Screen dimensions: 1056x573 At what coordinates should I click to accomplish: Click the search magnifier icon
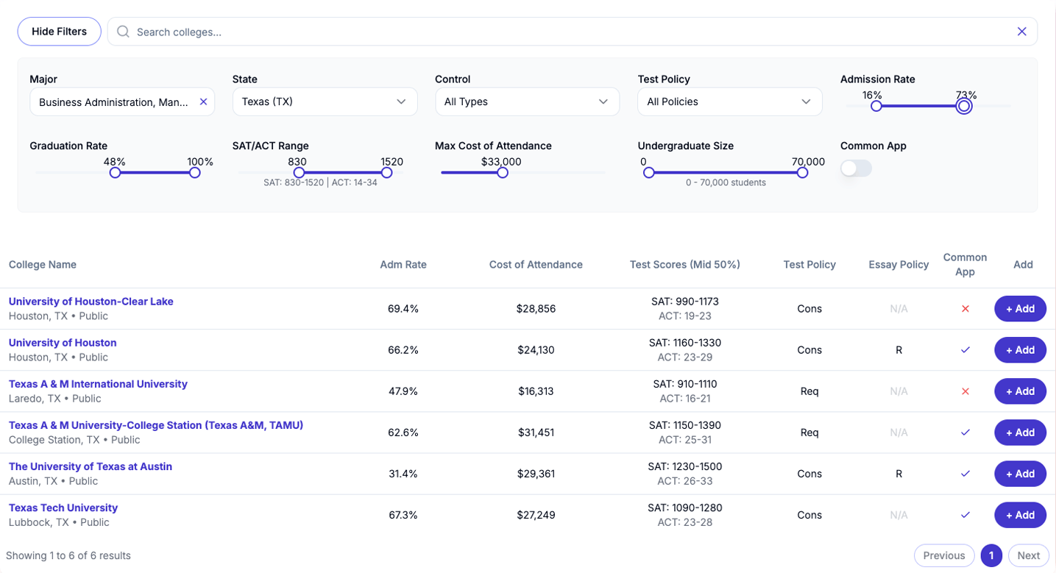[x=124, y=32]
